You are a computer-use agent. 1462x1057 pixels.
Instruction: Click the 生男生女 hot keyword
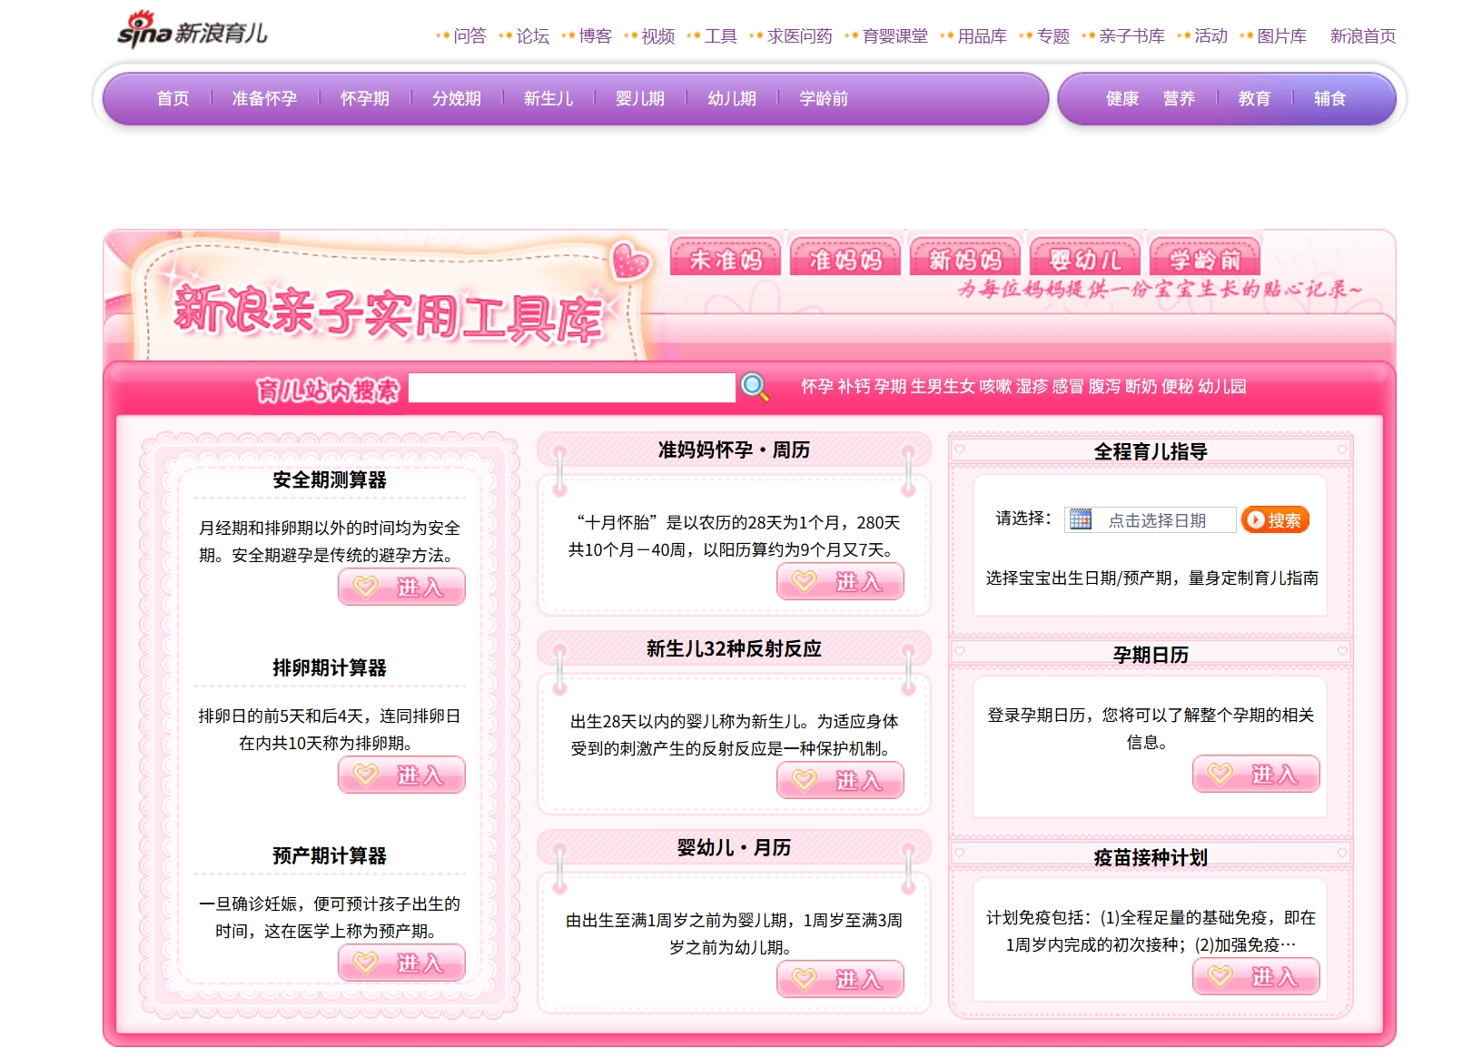943,387
